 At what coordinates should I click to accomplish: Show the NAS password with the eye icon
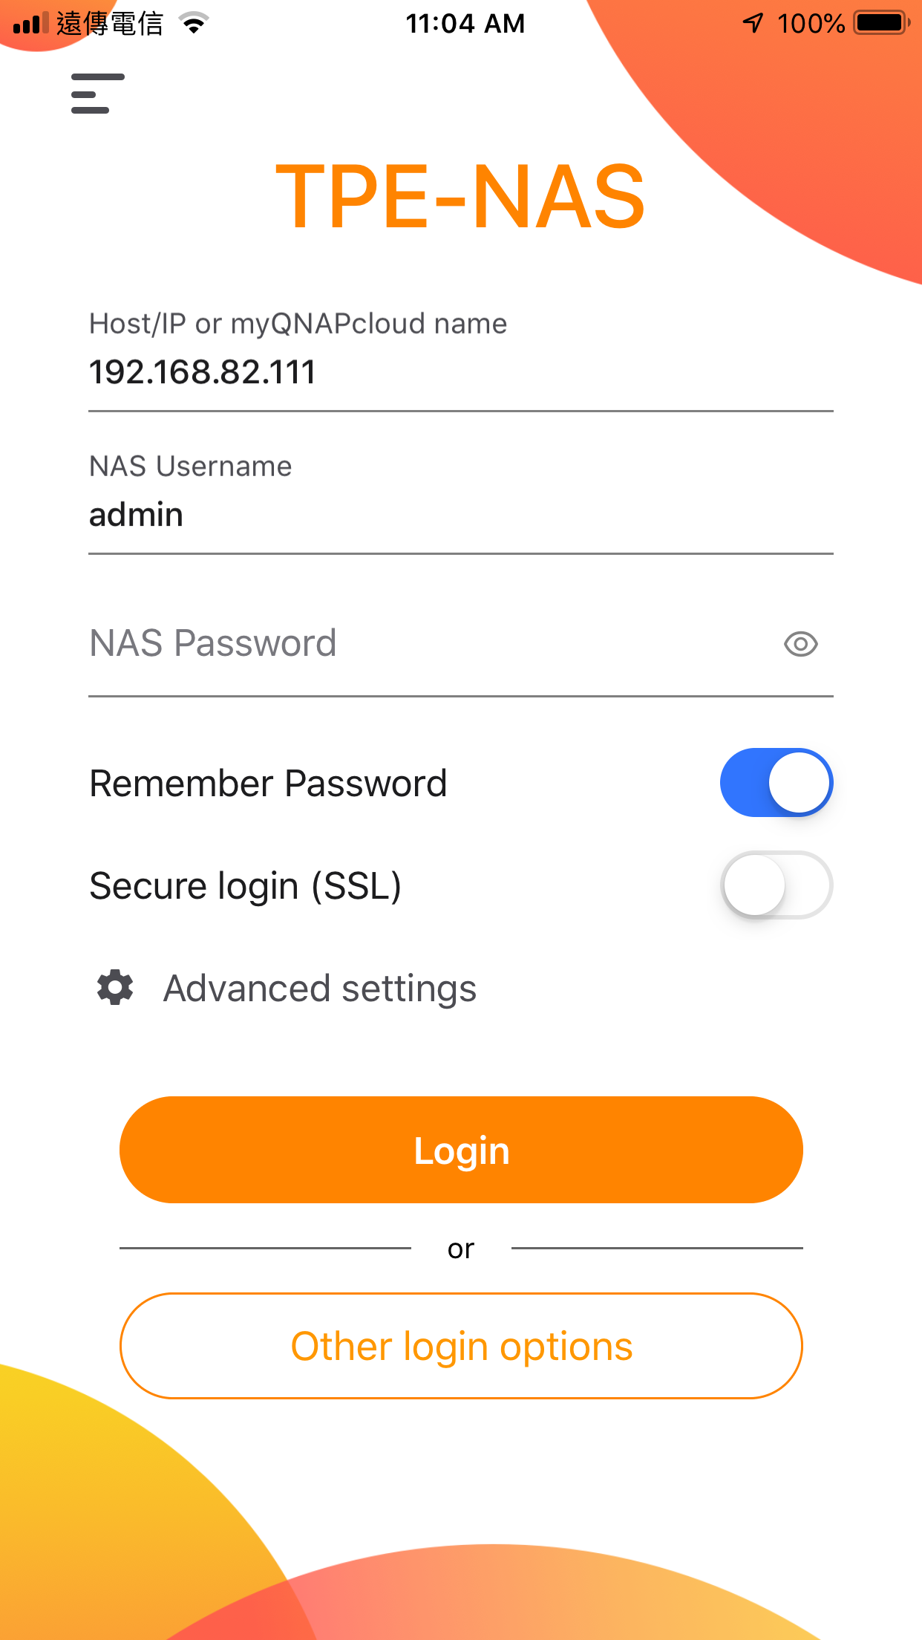800,645
